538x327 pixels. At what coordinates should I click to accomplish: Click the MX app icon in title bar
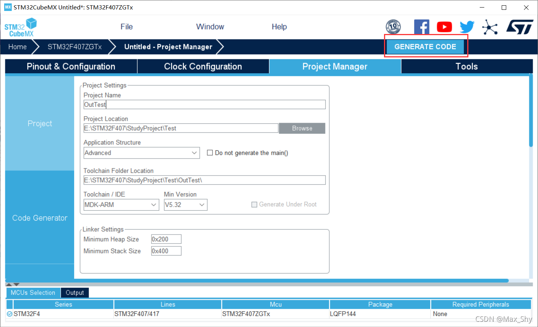(8, 7)
